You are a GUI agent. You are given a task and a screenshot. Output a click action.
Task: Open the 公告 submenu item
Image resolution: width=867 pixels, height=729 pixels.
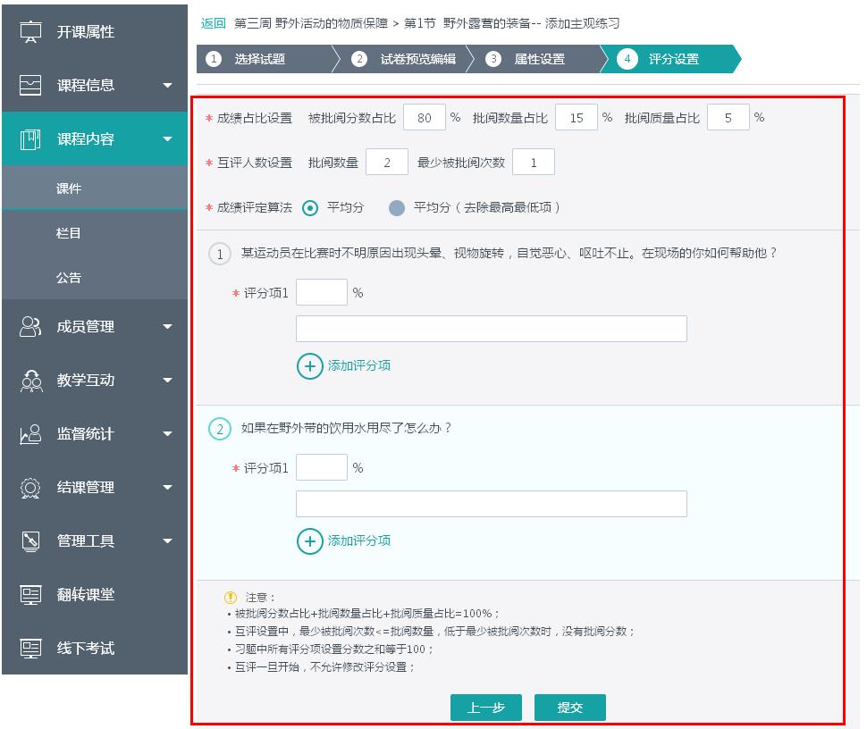tap(69, 278)
